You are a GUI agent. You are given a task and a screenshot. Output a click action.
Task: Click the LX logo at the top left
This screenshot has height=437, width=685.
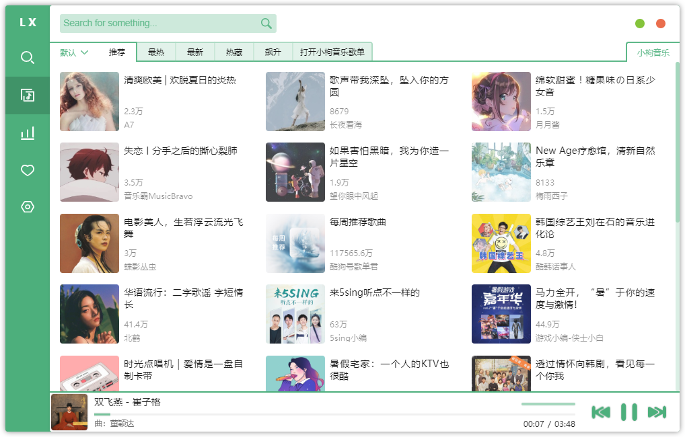pyautogui.click(x=27, y=21)
